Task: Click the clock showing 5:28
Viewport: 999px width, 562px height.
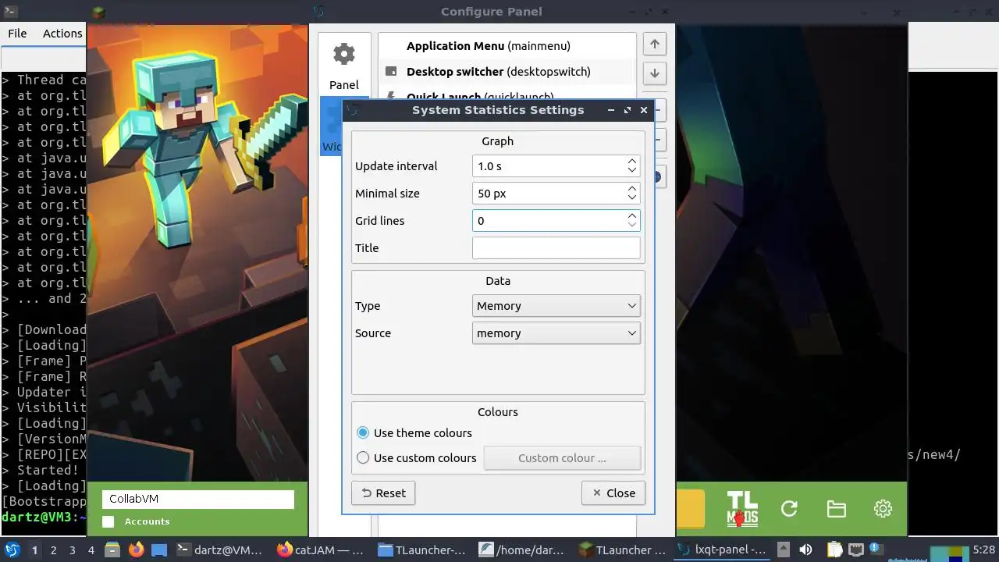Action: [983, 550]
